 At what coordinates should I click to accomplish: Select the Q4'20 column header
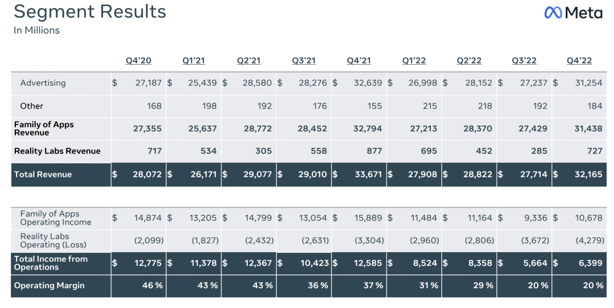[x=139, y=61]
